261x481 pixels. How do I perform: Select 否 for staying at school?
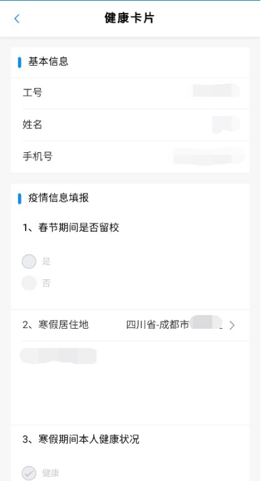pos(29,283)
